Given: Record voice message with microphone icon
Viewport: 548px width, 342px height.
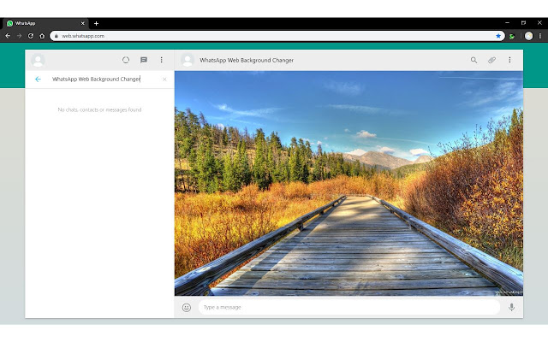Looking at the screenshot, I should click(x=511, y=307).
